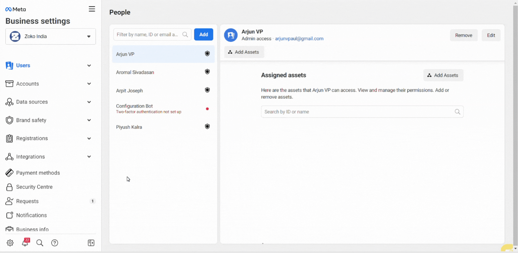The width and height of the screenshot is (518, 253).
Task: Click the bottom search magnifier icon
Action: coord(40,243)
